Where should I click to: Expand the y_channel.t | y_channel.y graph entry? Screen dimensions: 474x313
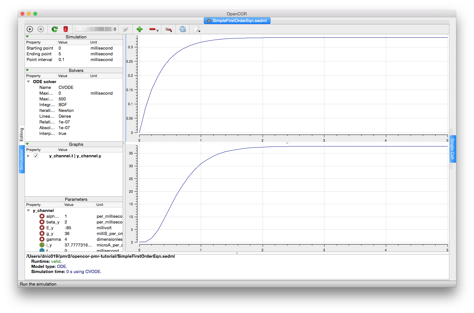point(29,156)
